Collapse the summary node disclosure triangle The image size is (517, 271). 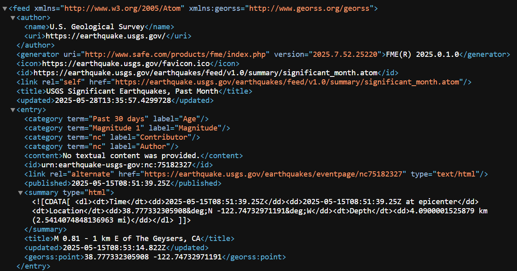(20, 193)
